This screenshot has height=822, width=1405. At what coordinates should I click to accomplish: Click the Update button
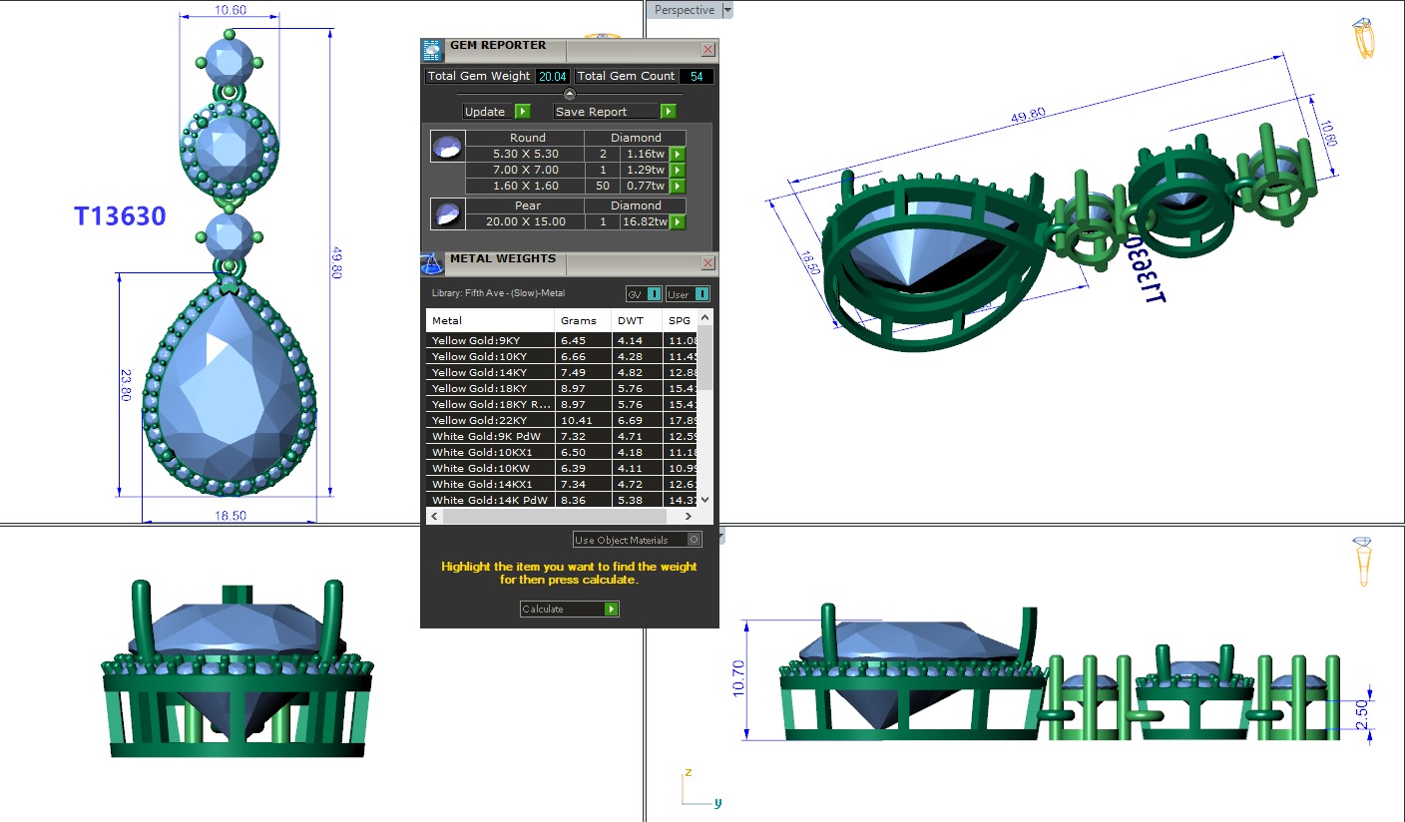coord(496,112)
